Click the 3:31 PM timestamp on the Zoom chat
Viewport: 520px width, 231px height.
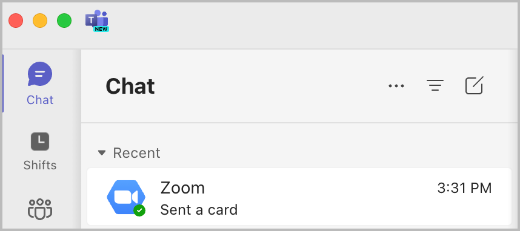pos(464,188)
